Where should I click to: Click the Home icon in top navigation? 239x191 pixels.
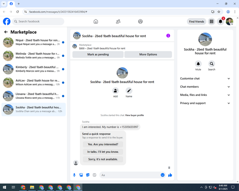[96, 21]
